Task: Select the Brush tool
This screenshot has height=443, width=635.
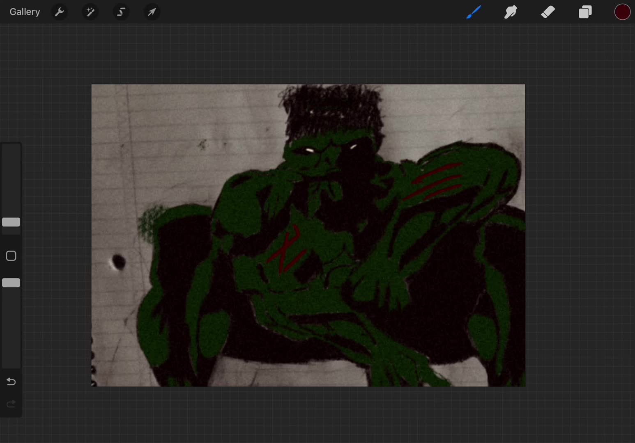Action: pos(474,12)
